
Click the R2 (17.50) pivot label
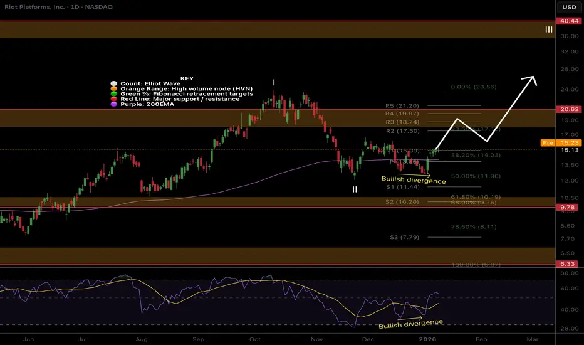pyautogui.click(x=403, y=131)
